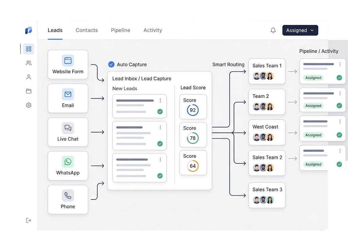The height and width of the screenshot is (252, 348).
Task: Click West Coast team member avatars
Action: pos(263,137)
